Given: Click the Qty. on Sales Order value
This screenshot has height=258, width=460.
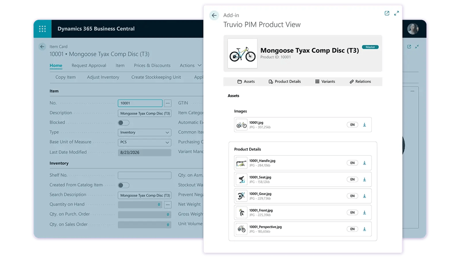Looking at the screenshot, I should [x=144, y=225].
